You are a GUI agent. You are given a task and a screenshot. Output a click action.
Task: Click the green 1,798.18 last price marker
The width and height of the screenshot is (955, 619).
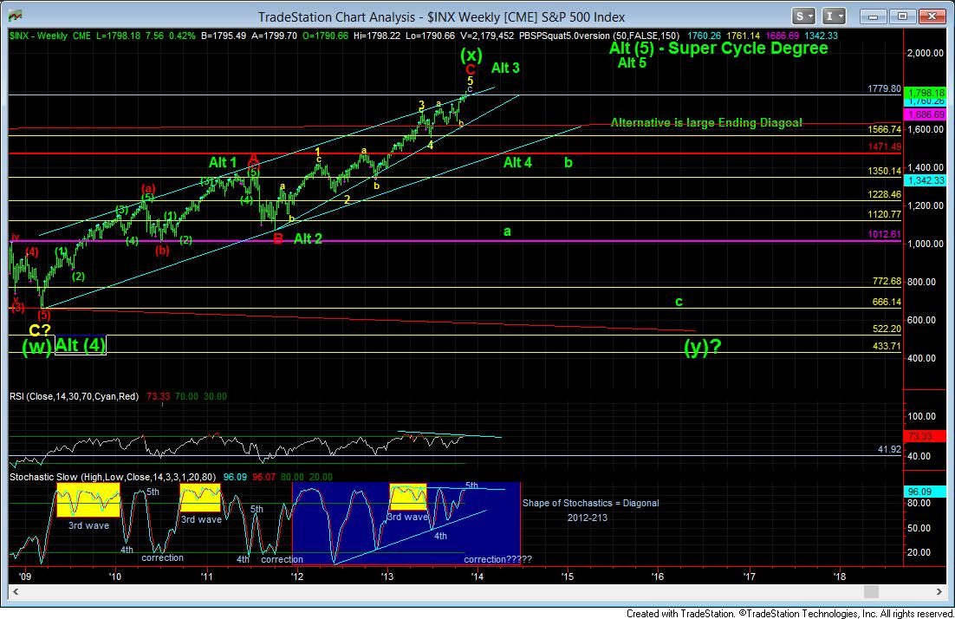[926, 94]
